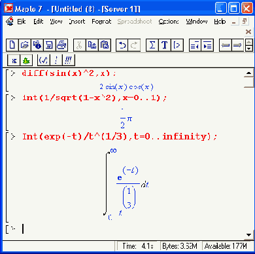The image size is (255, 254).
Task: Execute current expression with single exclamation icon
Action: [x=56, y=60]
